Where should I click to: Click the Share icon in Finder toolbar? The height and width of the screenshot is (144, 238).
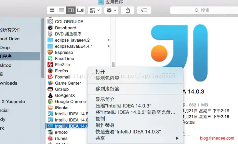(x=128, y=10)
